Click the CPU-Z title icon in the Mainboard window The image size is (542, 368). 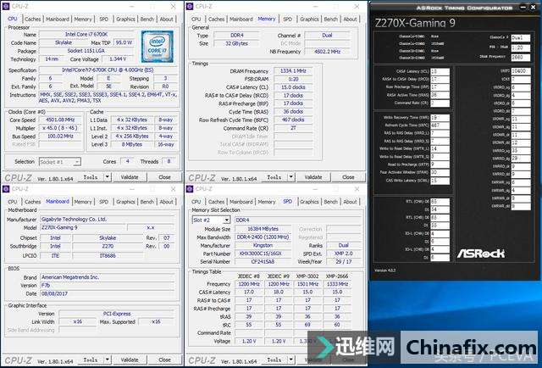[x=6, y=189]
